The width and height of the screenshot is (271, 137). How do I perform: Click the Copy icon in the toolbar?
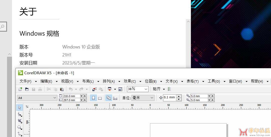coord(55,89)
